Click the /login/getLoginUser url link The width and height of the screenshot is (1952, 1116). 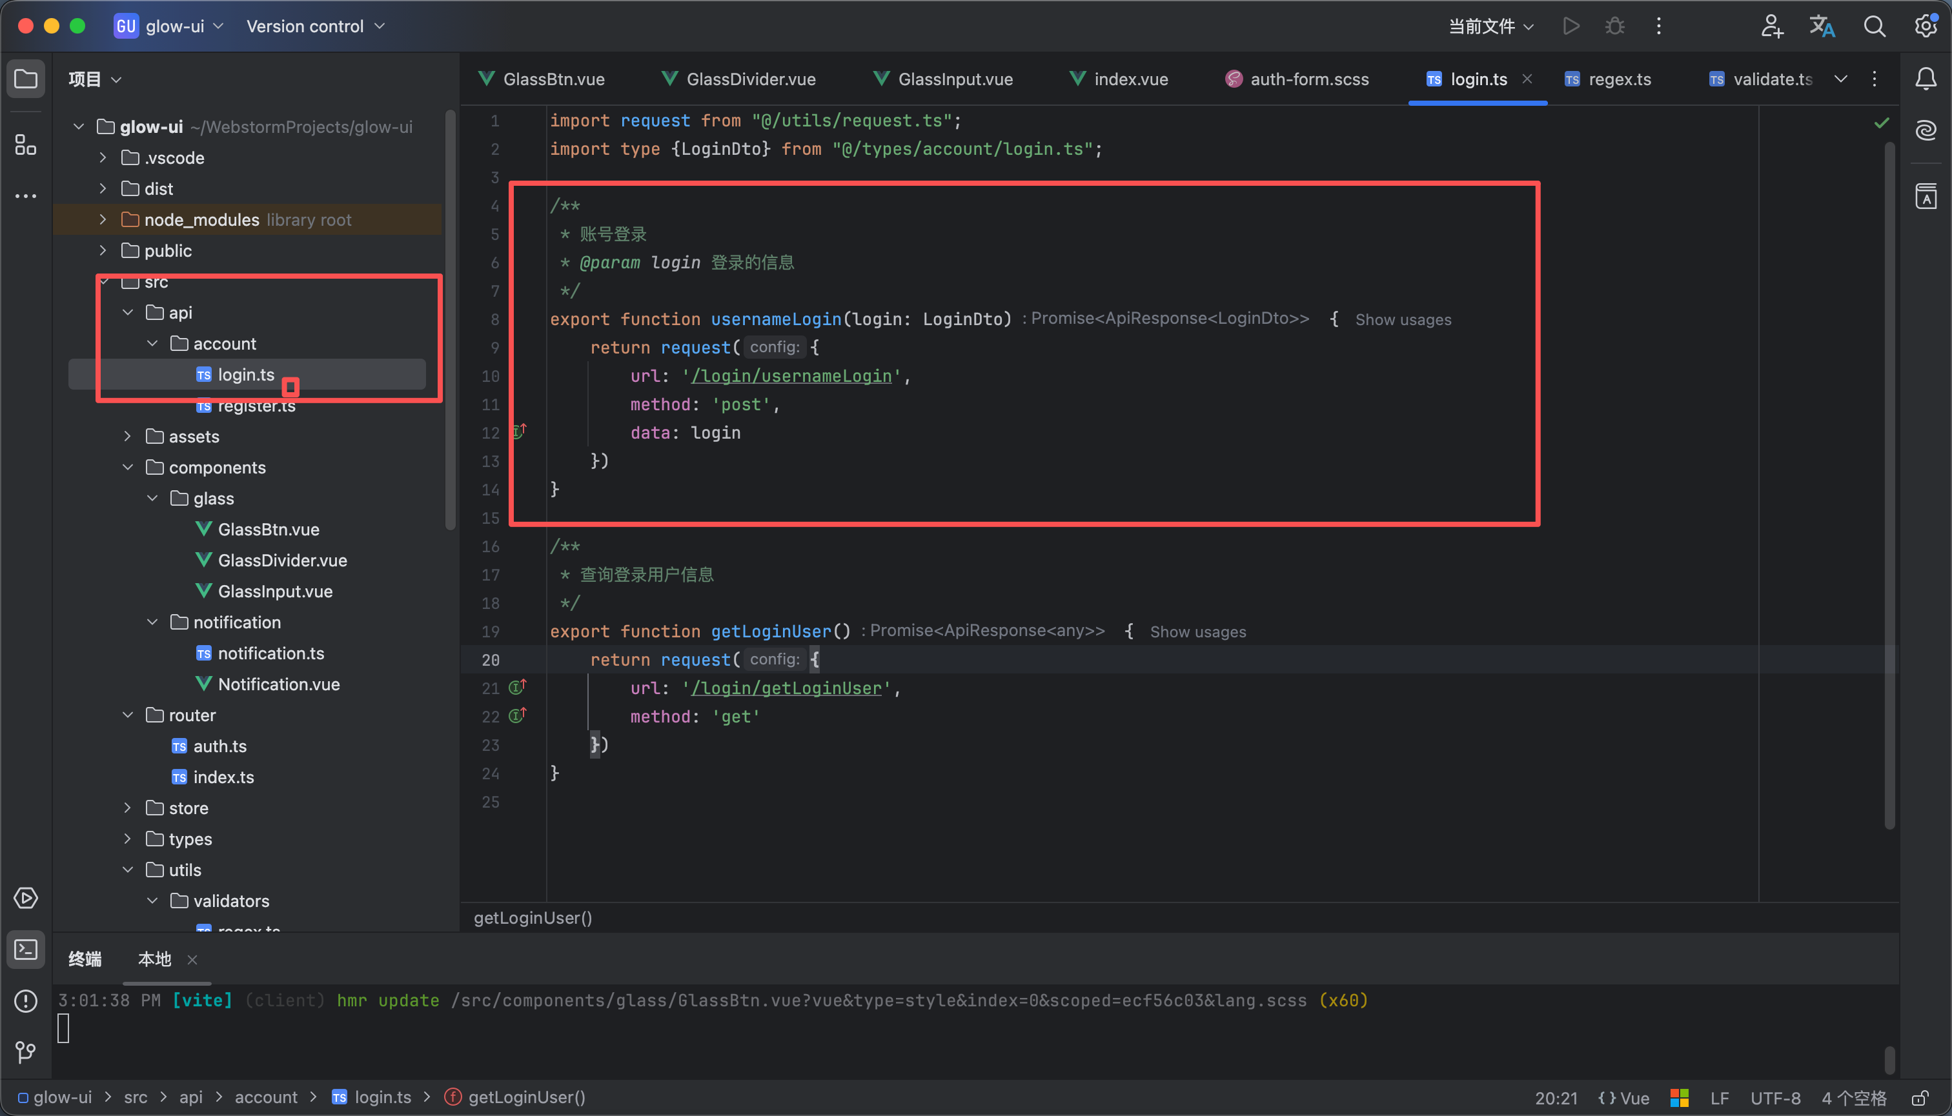tap(786, 688)
